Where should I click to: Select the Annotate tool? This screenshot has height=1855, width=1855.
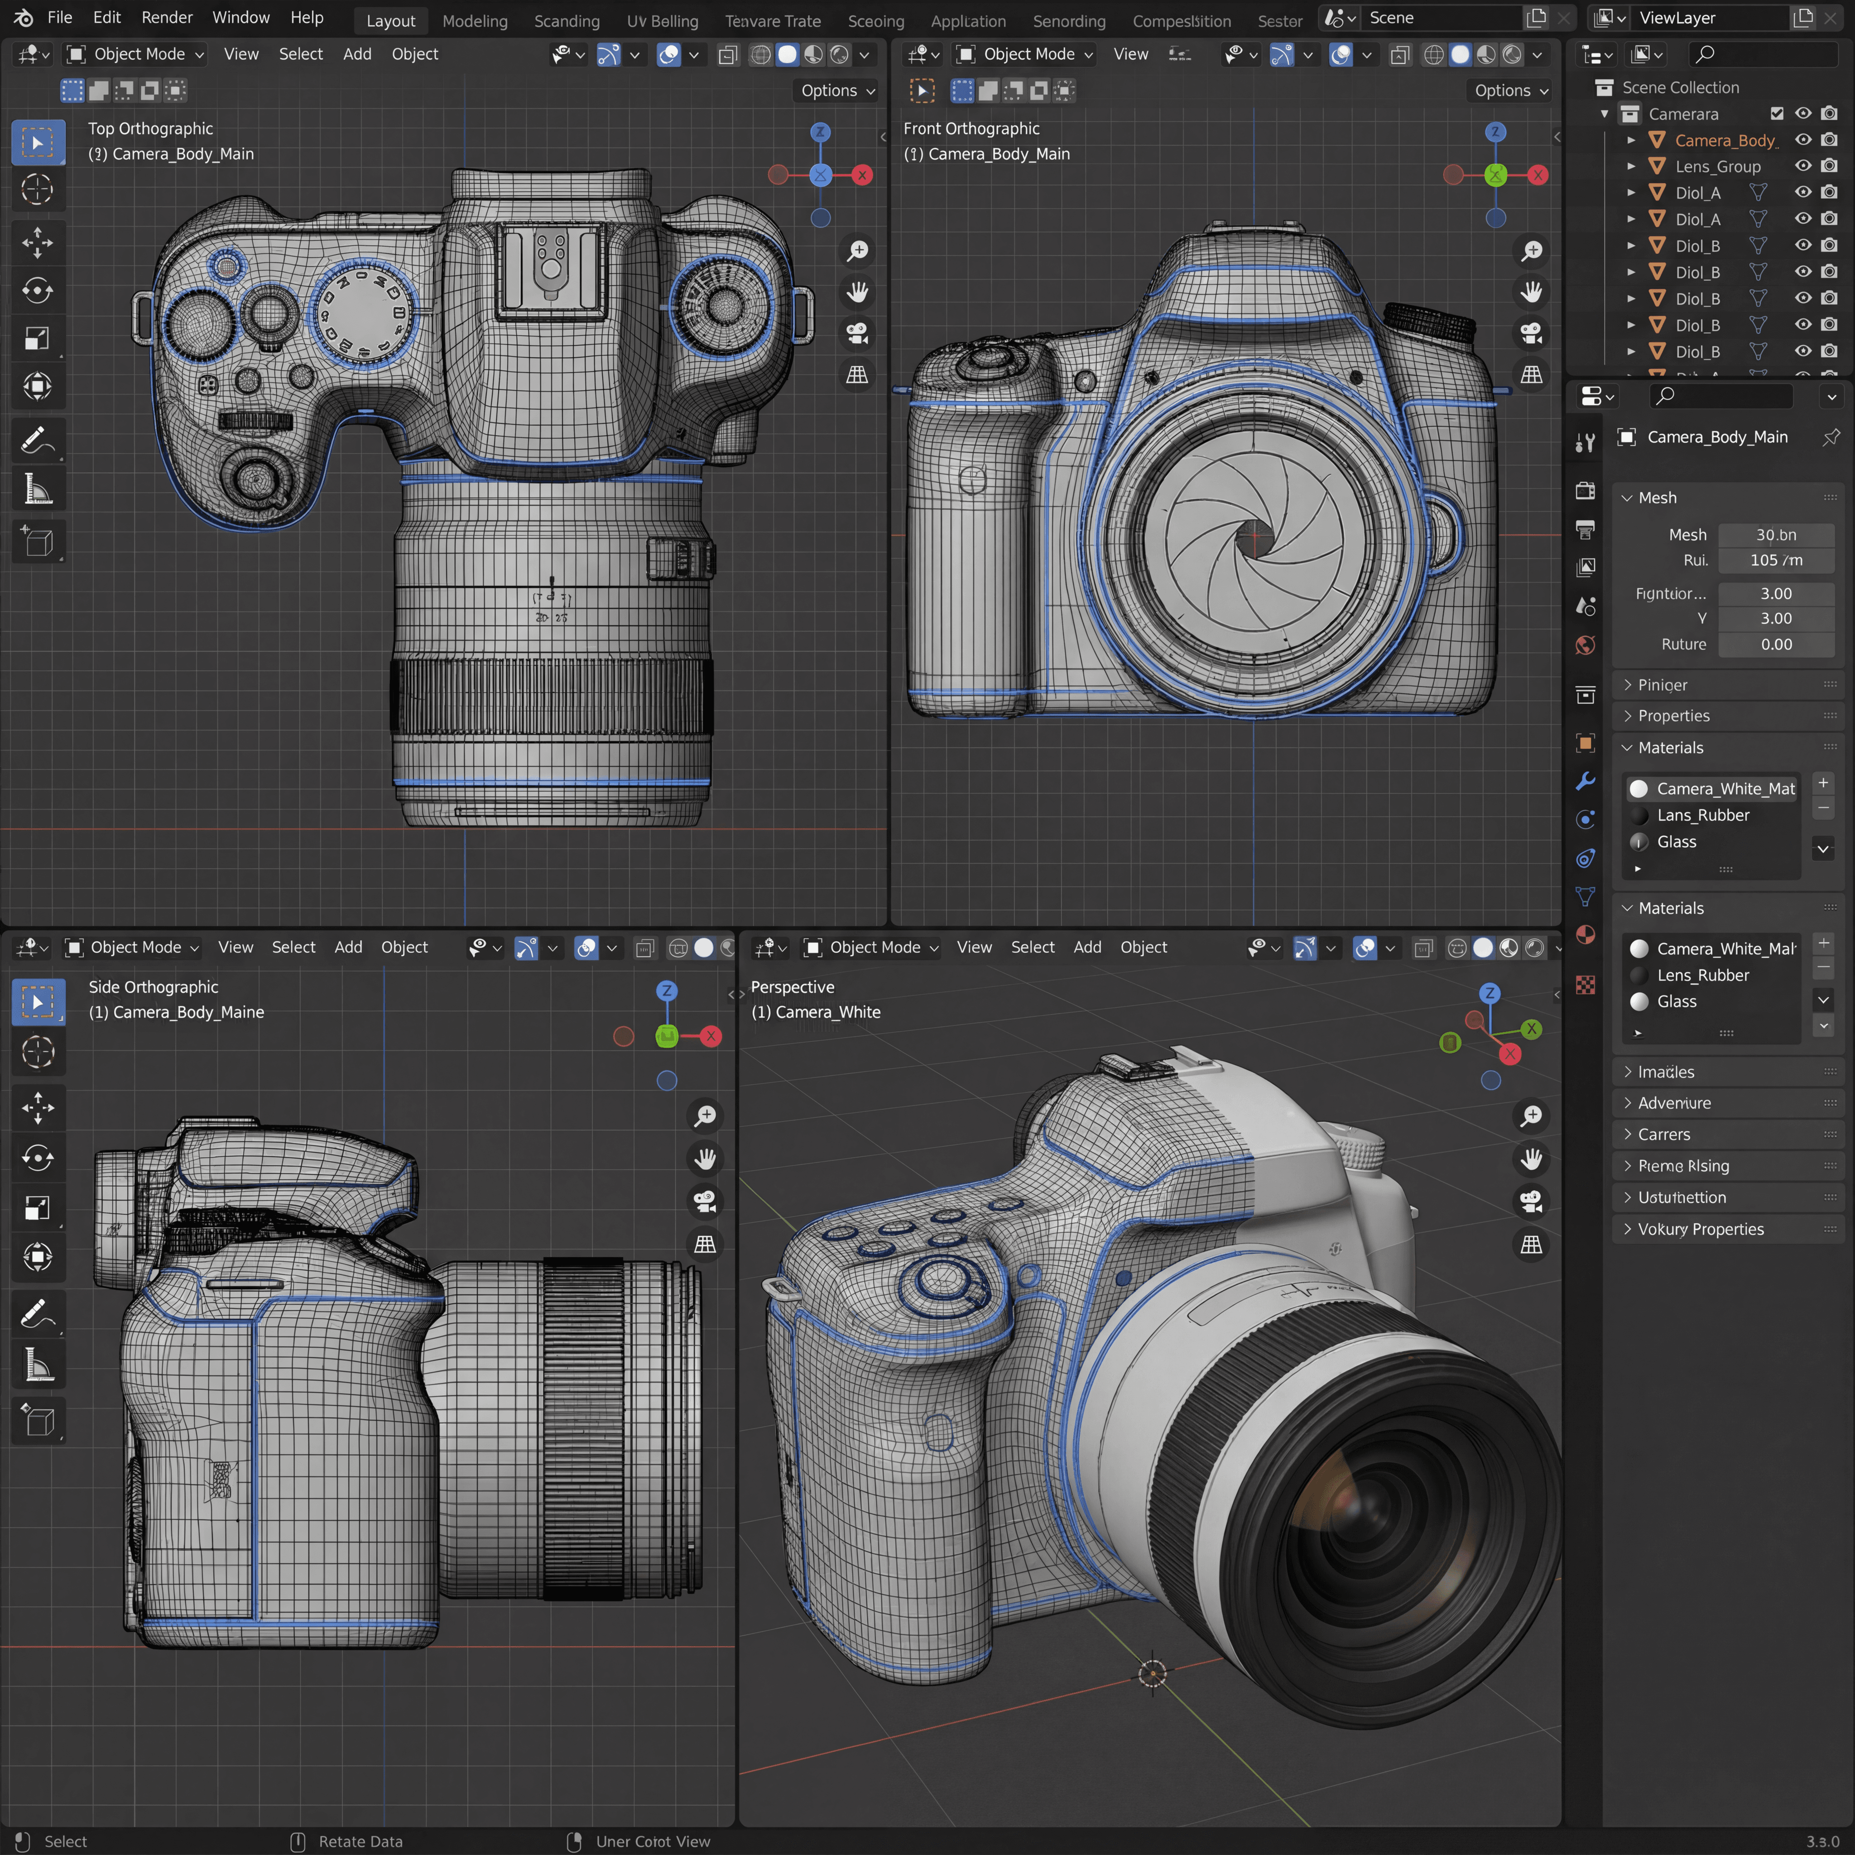tap(38, 439)
